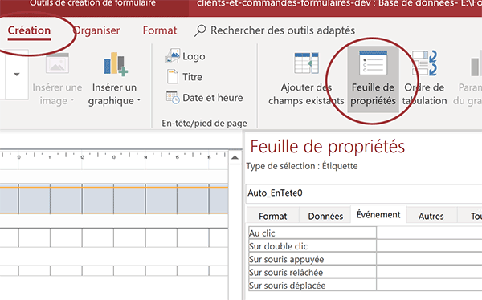Click the Insérer une image icon
Image resolution: width=482 pixels, height=300 pixels.
pos(57,63)
